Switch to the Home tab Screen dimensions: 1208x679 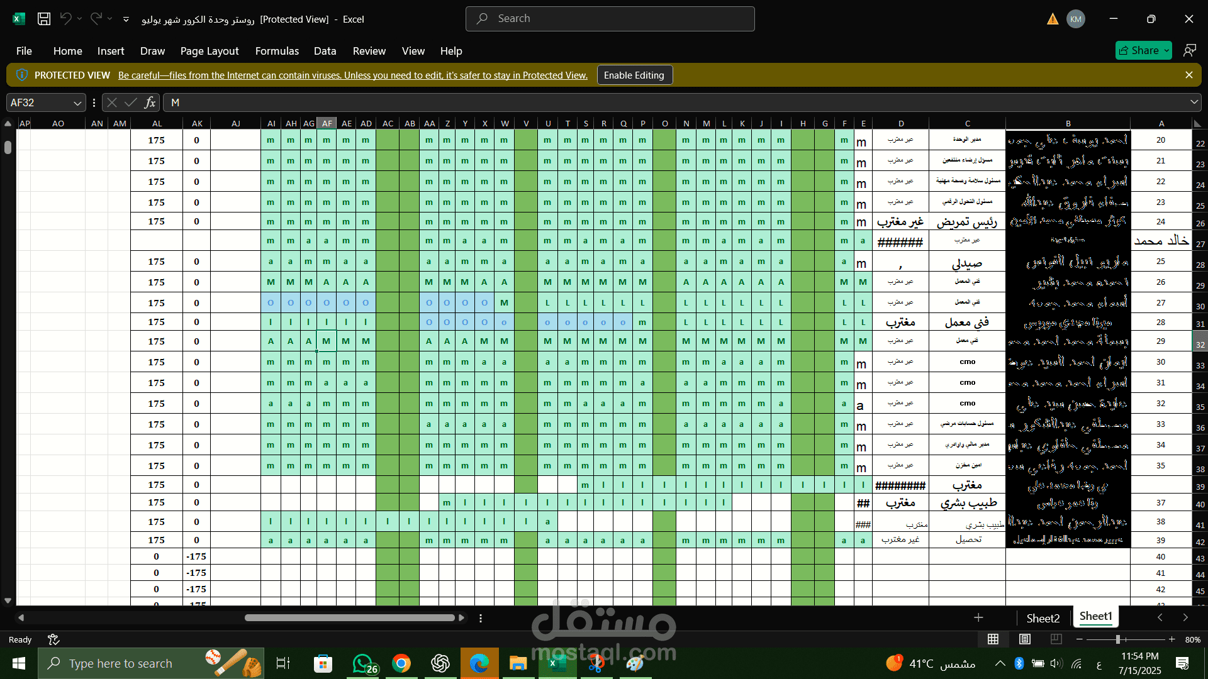tap(67, 51)
